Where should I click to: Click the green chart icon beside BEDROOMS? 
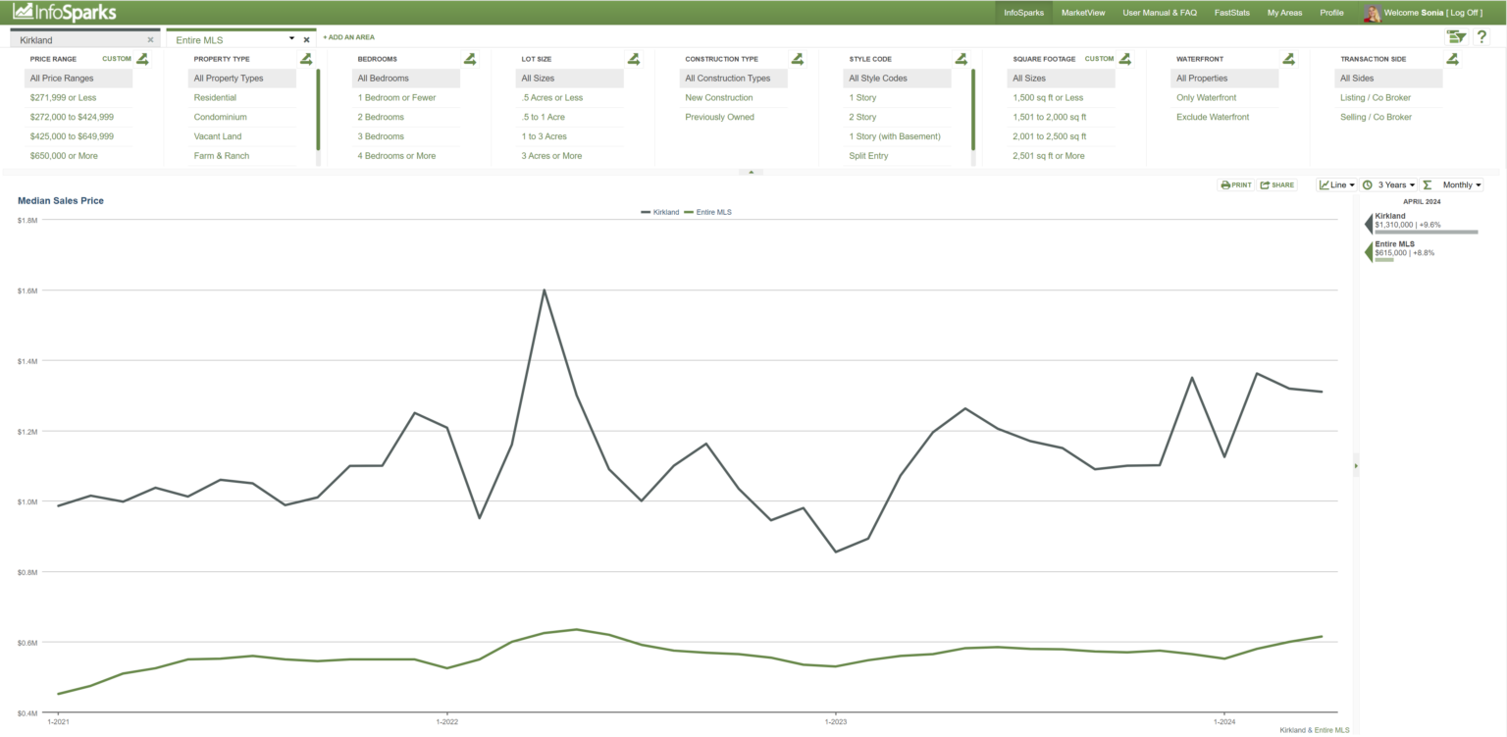click(x=470, y=58)
